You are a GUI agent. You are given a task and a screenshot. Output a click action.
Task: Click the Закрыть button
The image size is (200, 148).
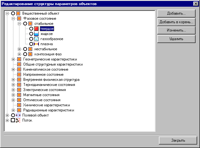[178, 140]
